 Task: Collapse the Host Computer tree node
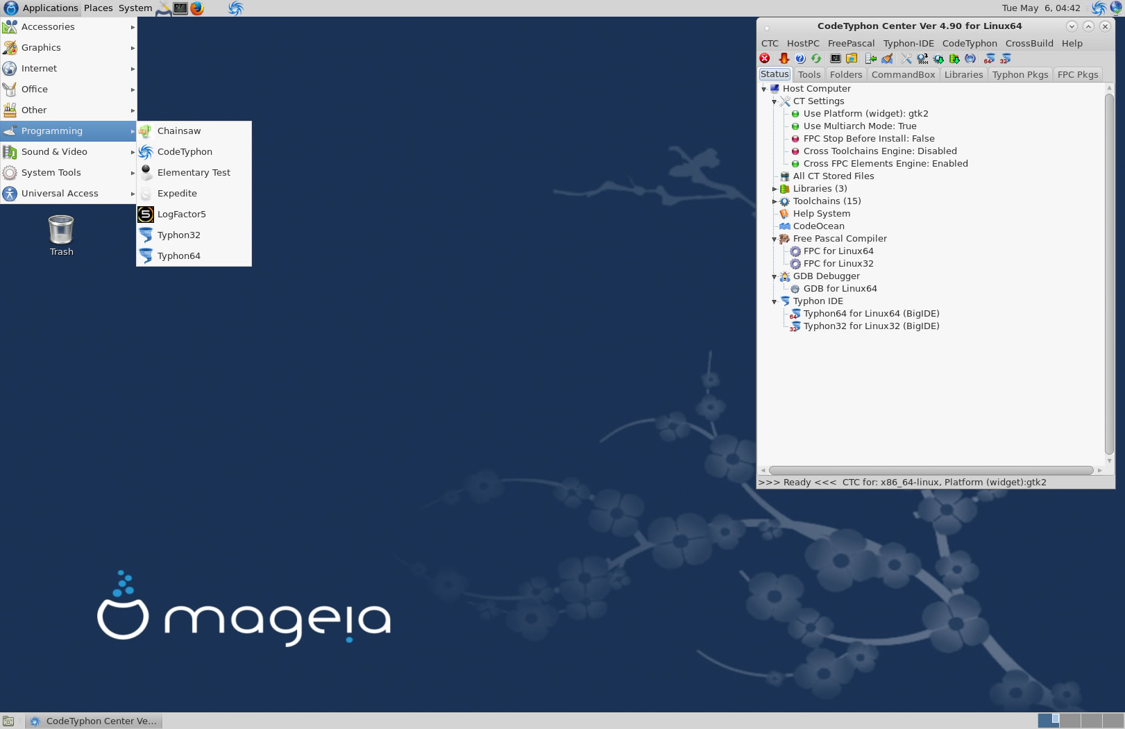tap(764, 89)
